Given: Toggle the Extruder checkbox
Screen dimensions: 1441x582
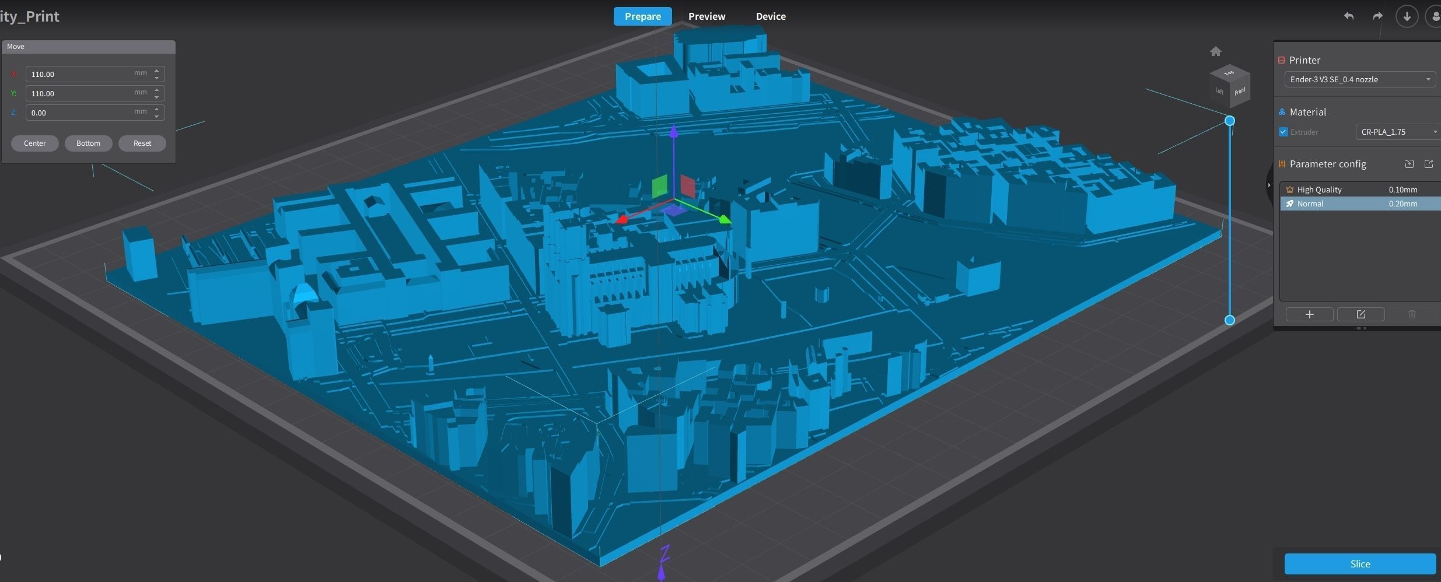Looking at the screenshot, I should coord(1283,132).
